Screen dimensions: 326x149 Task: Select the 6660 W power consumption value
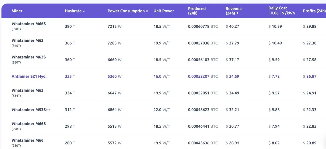[x=115, y=60]
